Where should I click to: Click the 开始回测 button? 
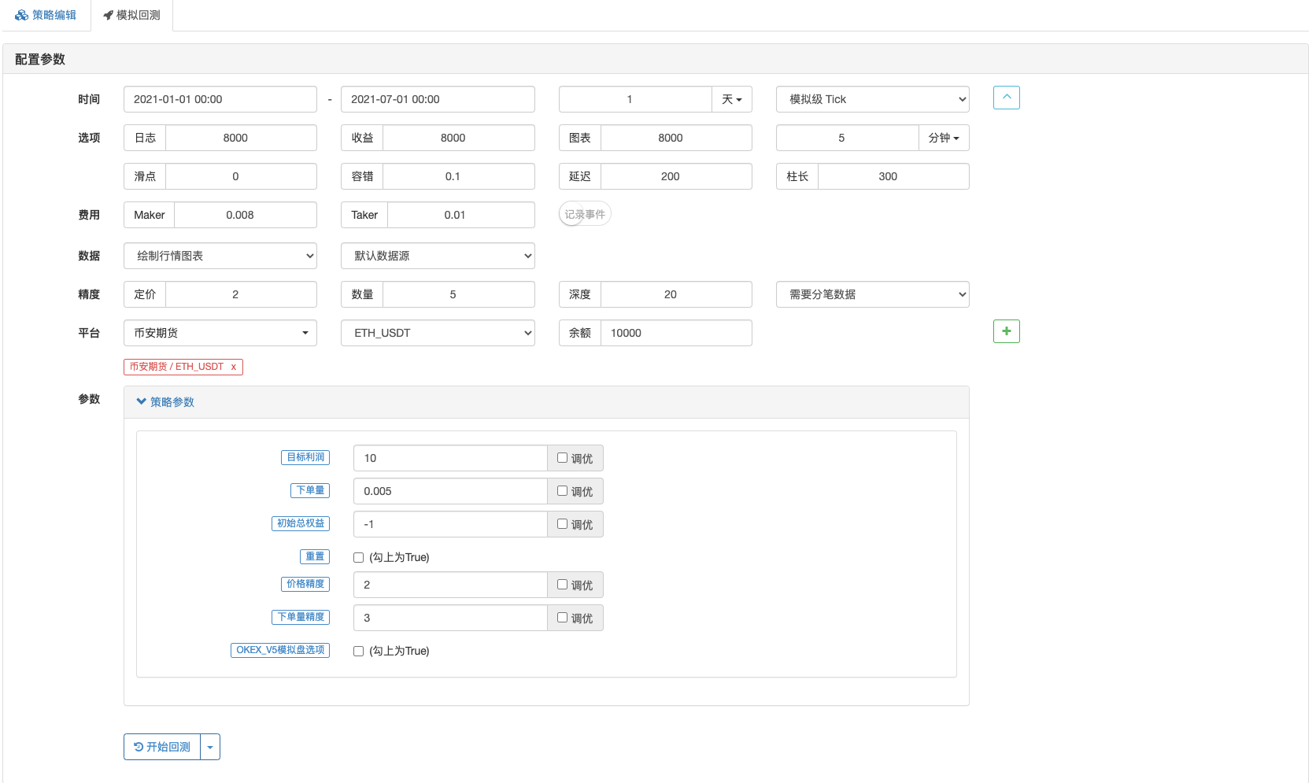pyautogui.click(x=162, y=747)
